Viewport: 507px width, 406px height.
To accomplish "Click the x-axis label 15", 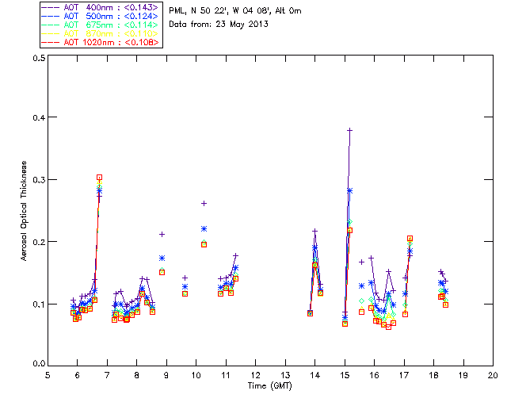I will (345, 375).
